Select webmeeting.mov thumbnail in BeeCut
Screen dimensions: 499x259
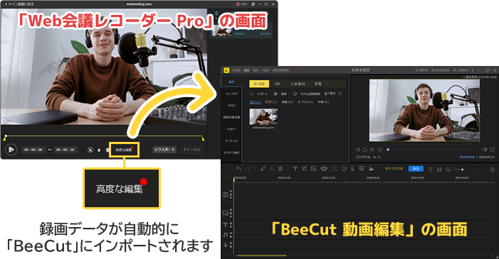263,116
